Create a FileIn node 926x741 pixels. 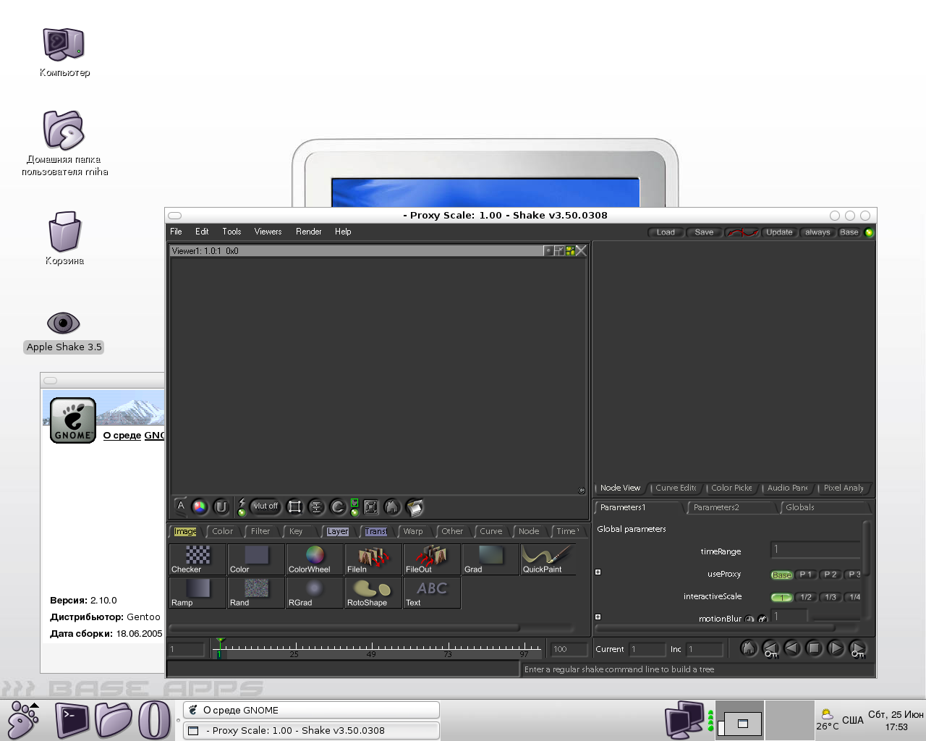[x=373, y=559]
